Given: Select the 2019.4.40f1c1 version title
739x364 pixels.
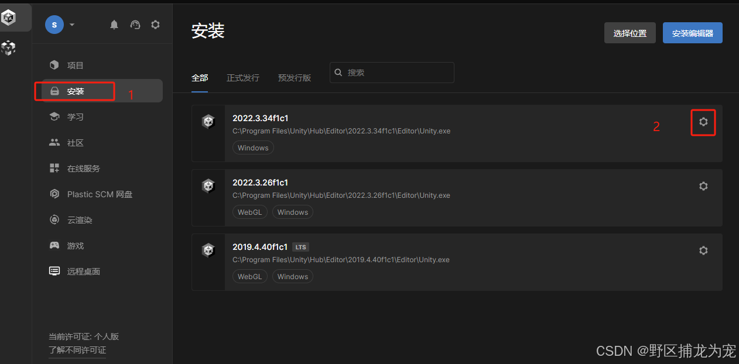Looking at the screenshot, I should pos(260,247).
